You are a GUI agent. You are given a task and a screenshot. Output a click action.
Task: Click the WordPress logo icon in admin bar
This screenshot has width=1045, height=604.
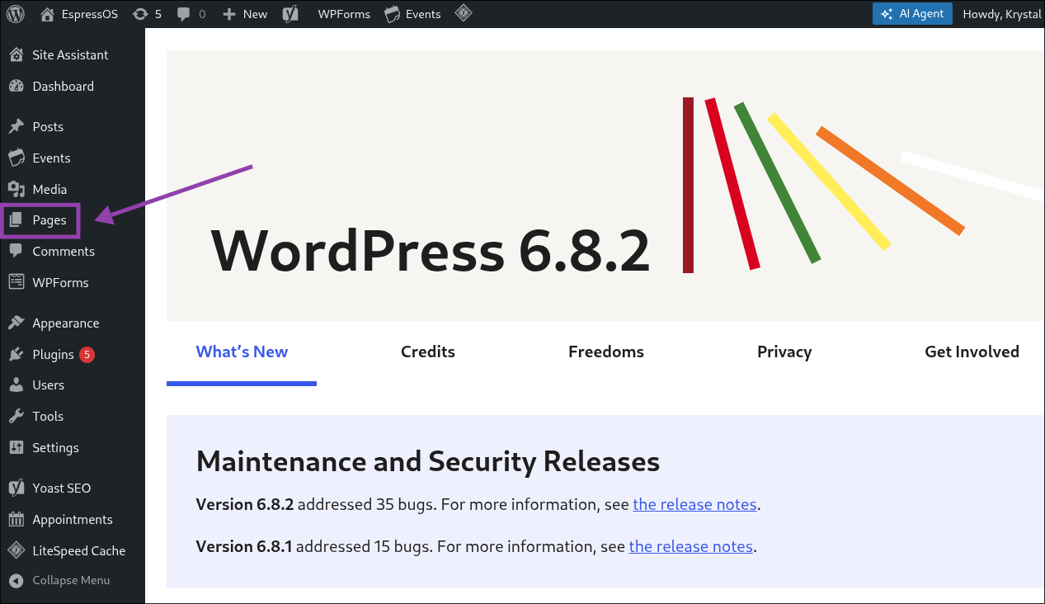[16, 14]
